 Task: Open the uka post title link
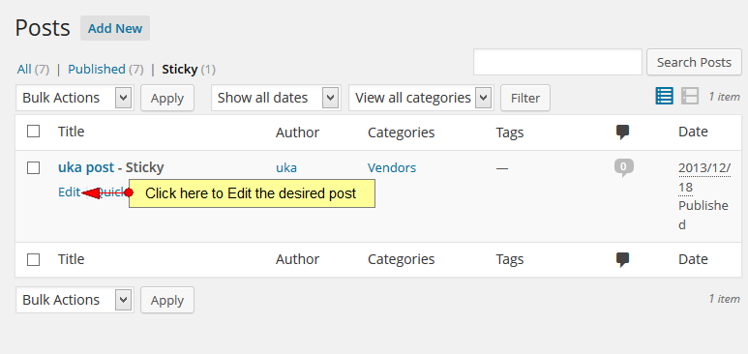point(86,167)
